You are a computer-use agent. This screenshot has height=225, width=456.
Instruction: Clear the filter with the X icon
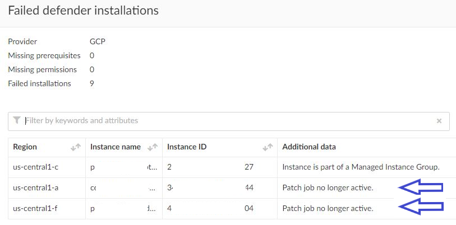click(x=439, y=121)
